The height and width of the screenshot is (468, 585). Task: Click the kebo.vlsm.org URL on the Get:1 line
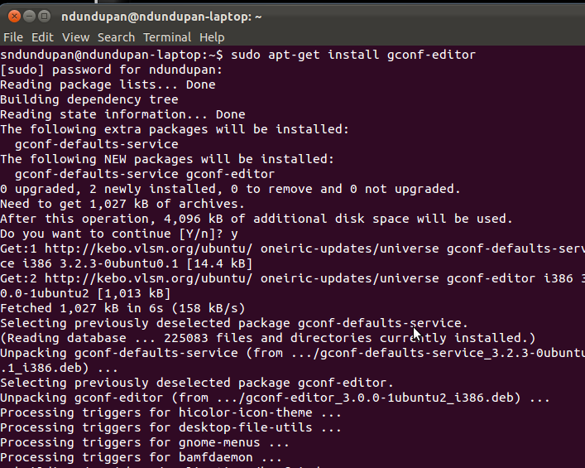point(148,248)
